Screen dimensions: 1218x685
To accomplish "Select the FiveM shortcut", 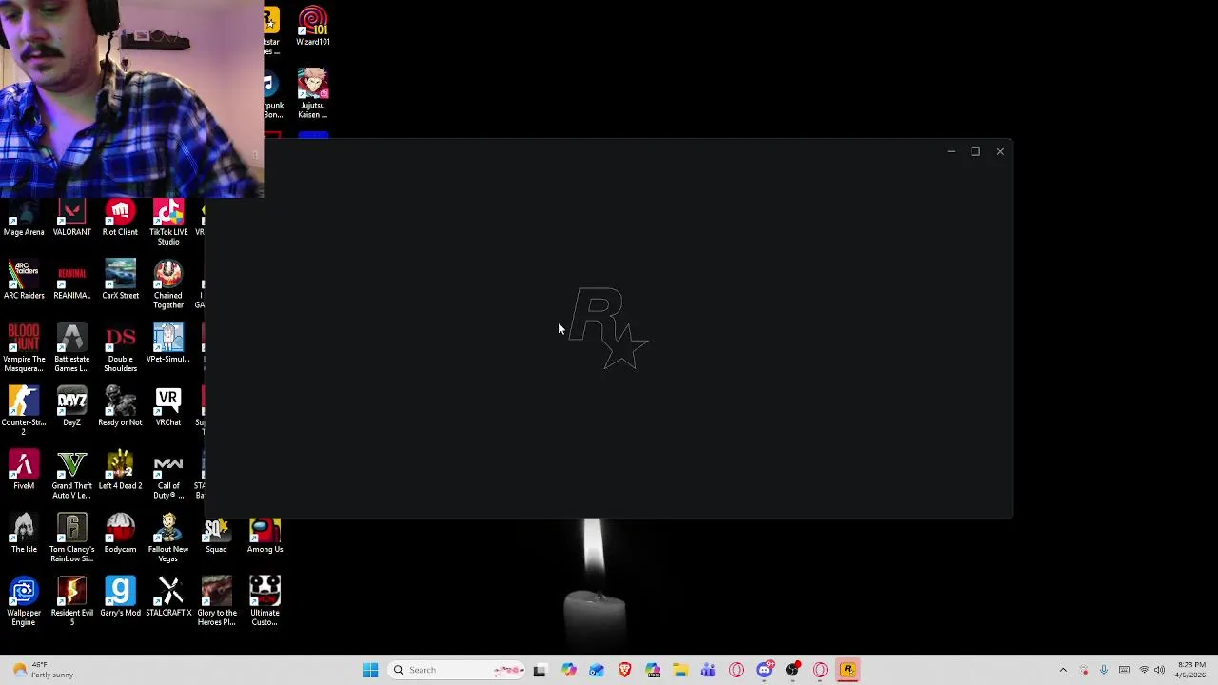I will 24,471.
